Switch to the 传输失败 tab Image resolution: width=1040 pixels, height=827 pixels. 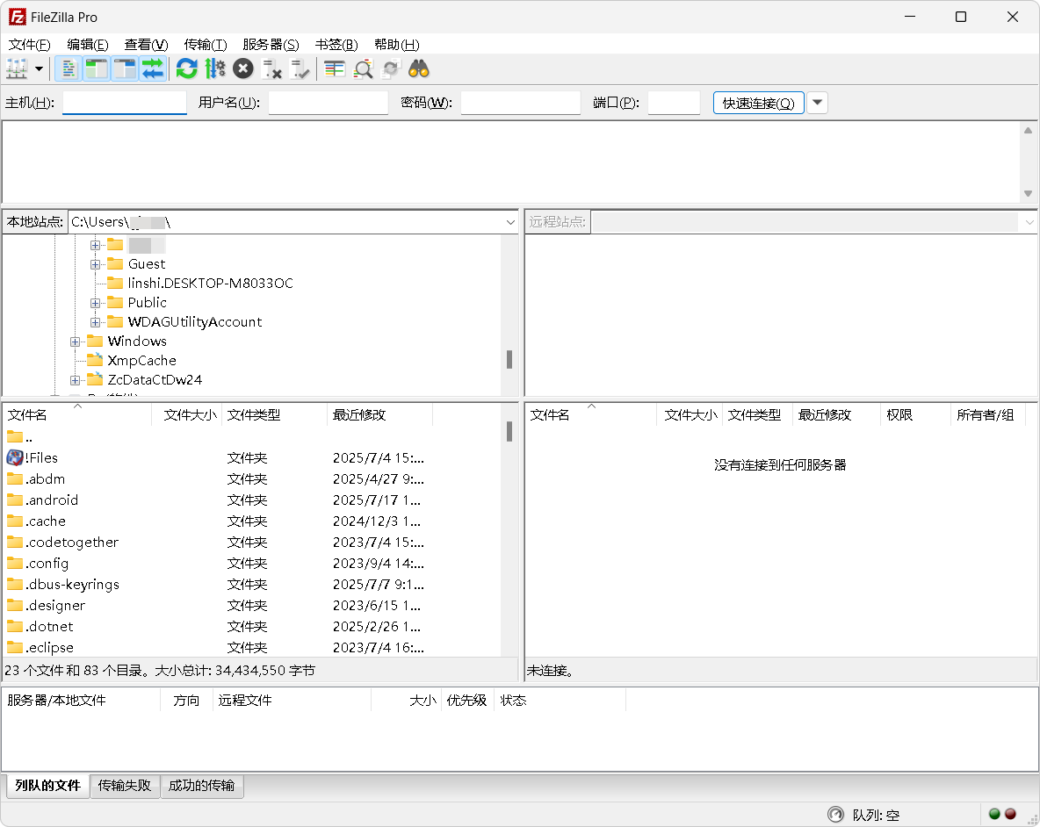[125, 786]
